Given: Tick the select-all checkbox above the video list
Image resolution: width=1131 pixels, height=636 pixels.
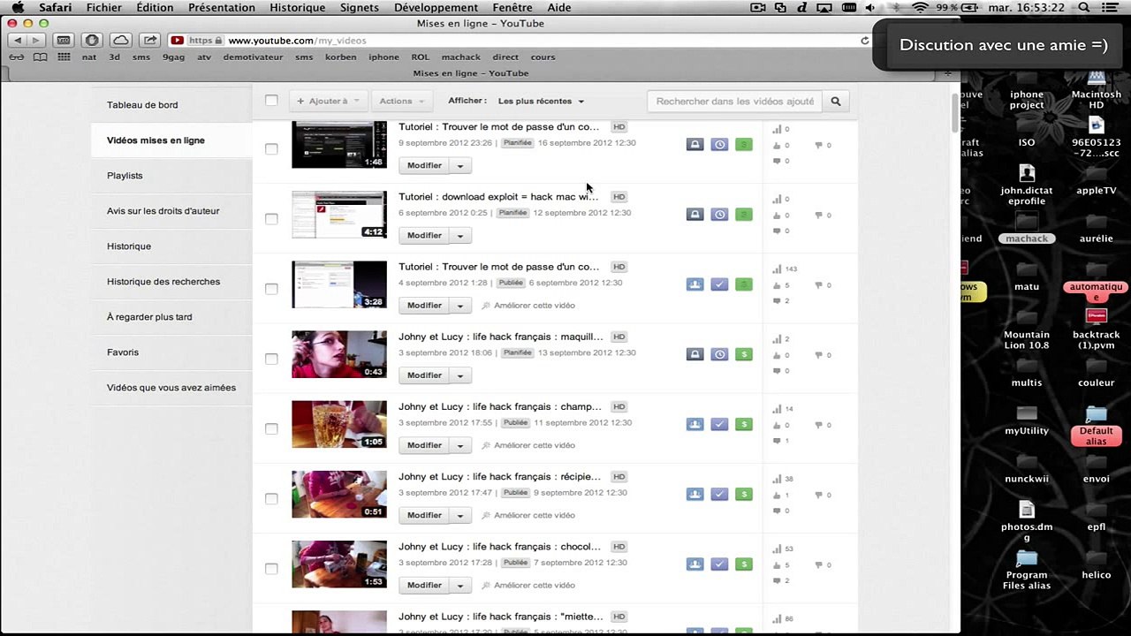Looking at the screenshot, I should click(271, 101).
